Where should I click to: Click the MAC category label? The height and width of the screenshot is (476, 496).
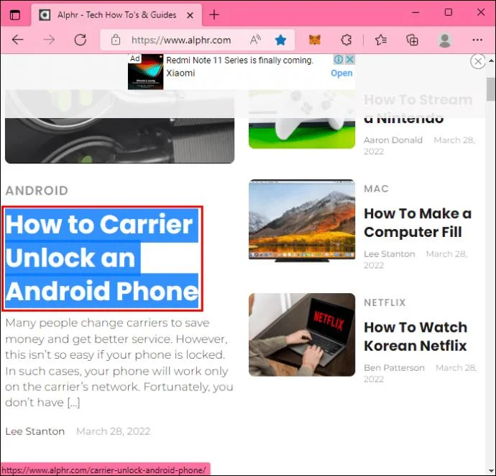click(x=376, y=189)
